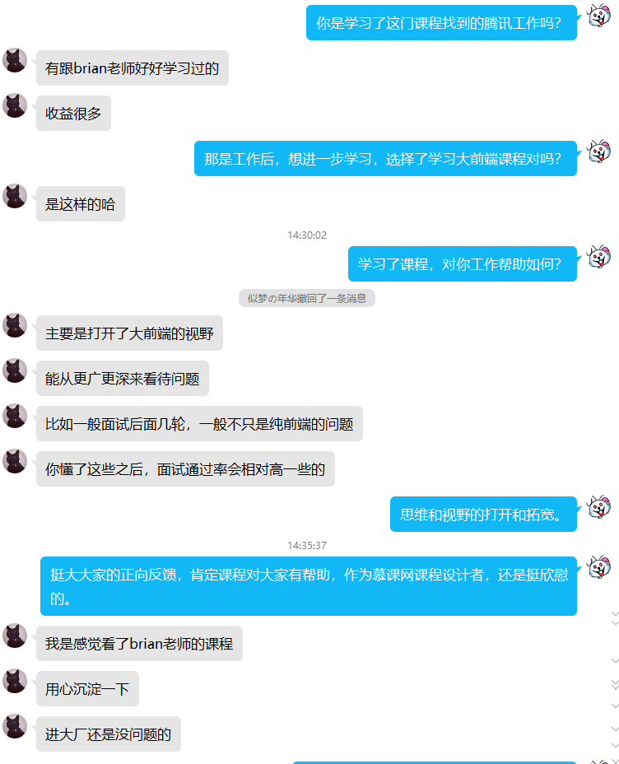Click dog avatar next to '你是学习了这门课程找到的腾讯工作吗?'

click(x=598, y=16)
